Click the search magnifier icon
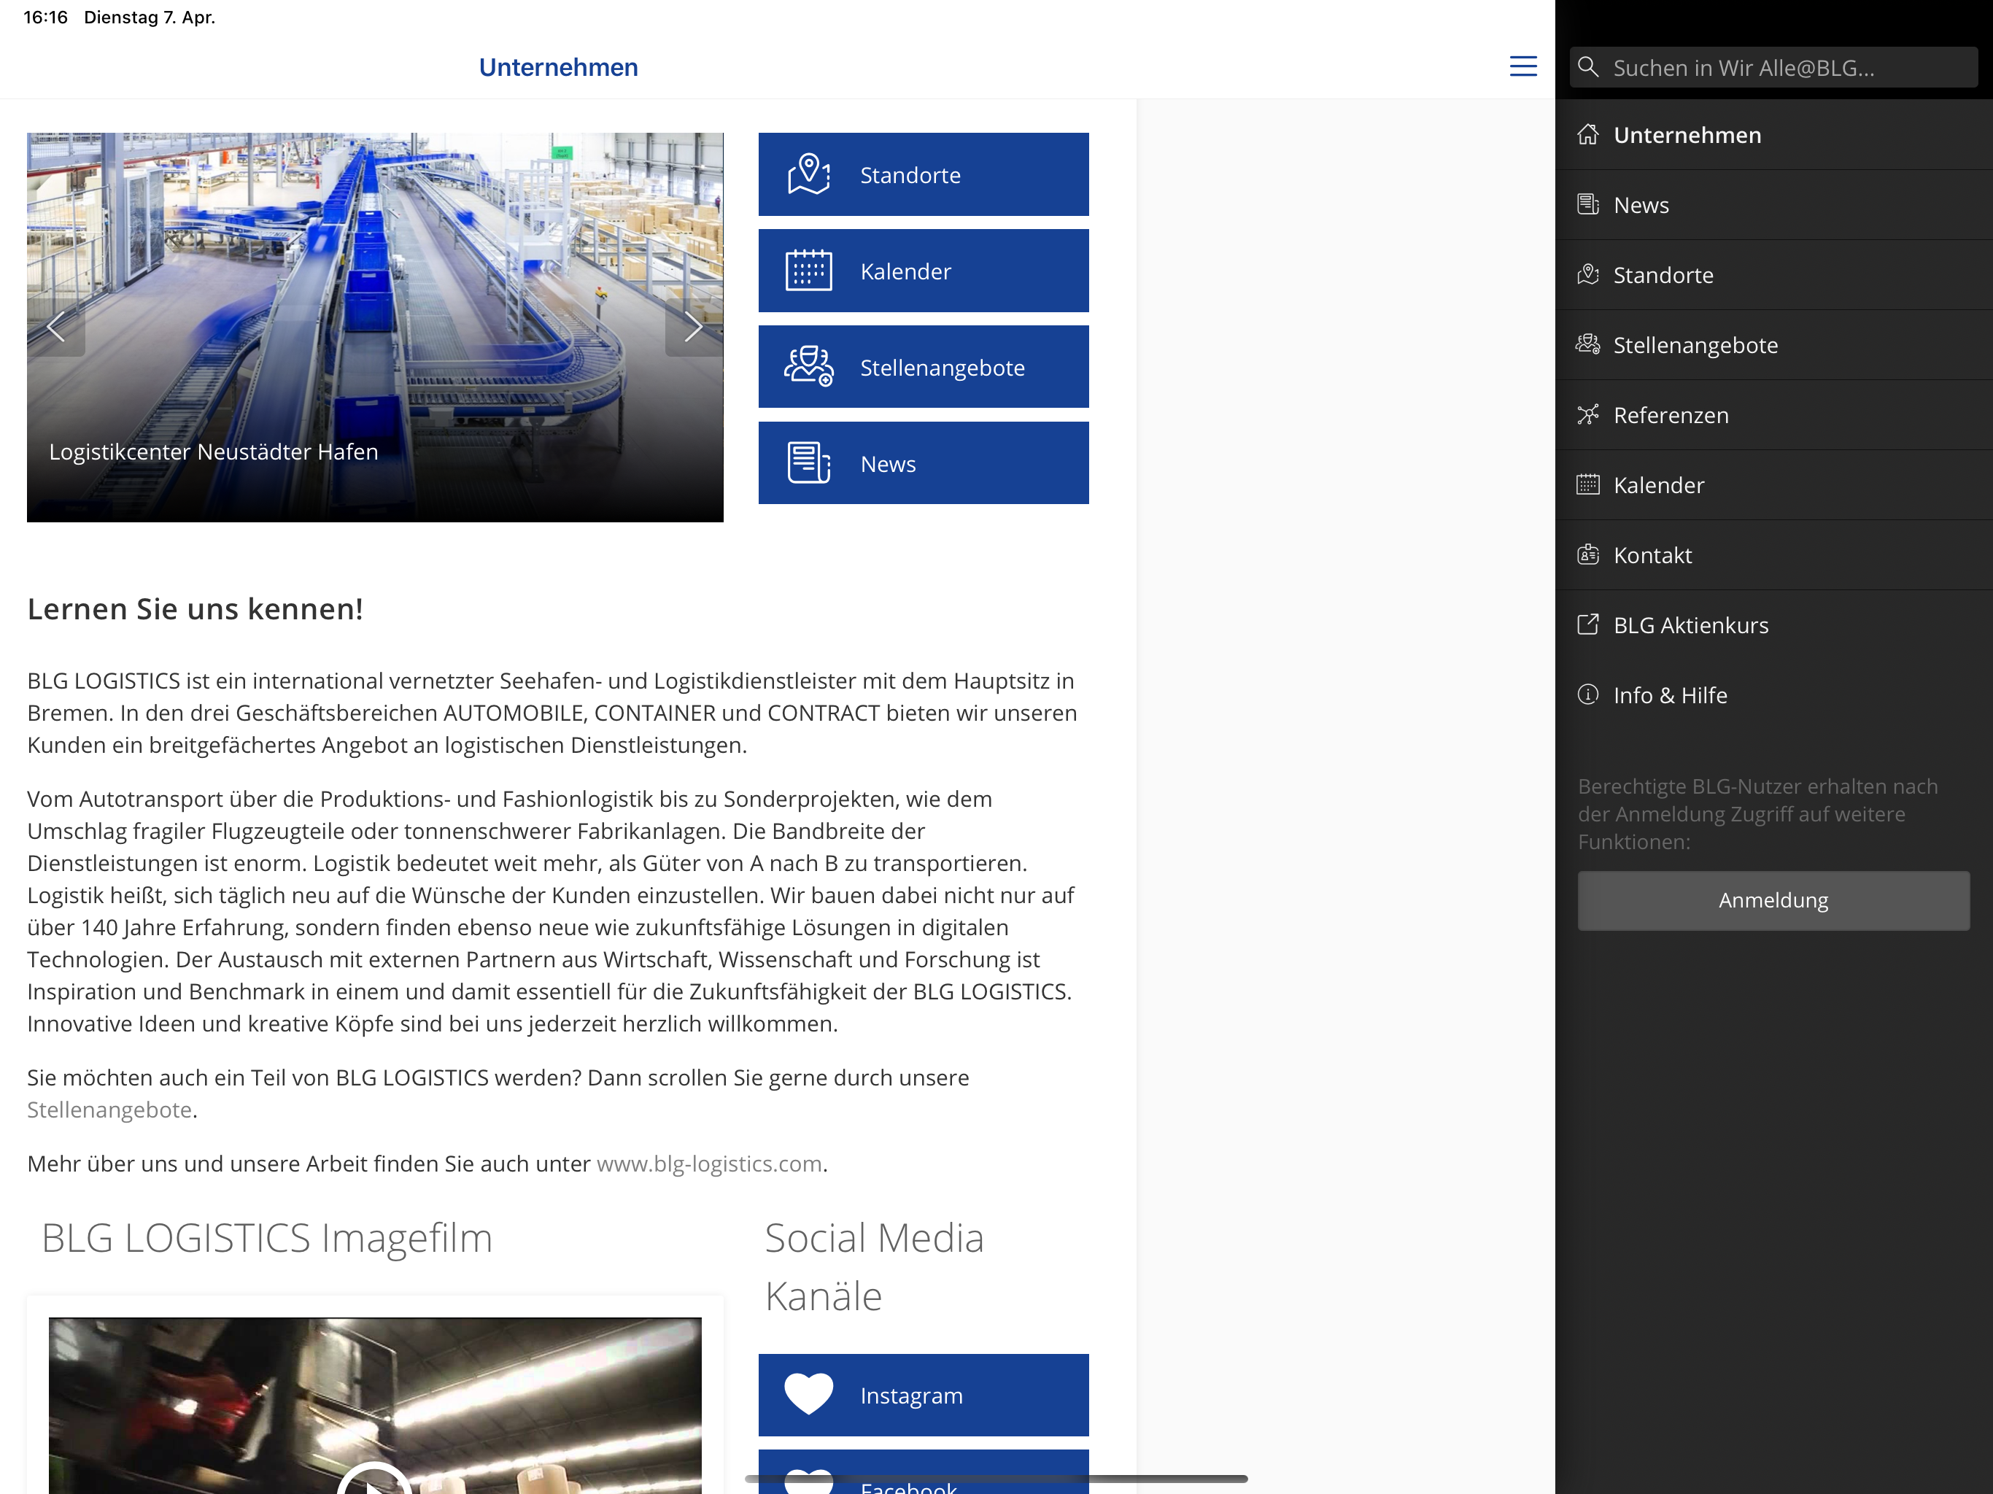This screenshot has width=1993, height=1494. pyautogui.click(x=1588, y=68)
